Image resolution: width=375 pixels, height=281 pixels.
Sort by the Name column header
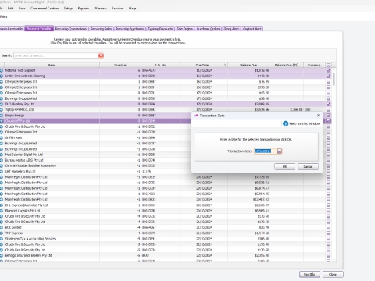[x=52, y=65]
